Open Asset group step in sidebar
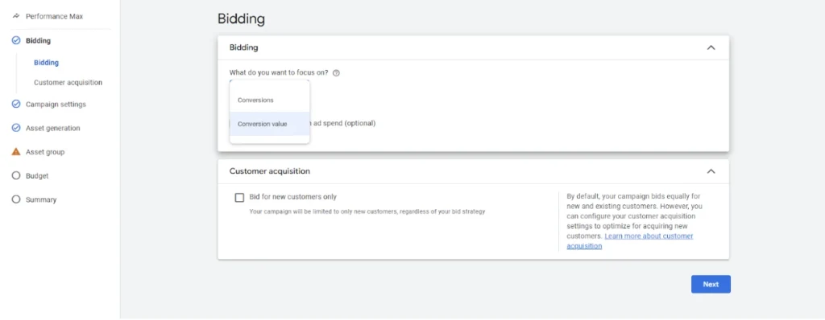 pos(45,152)
